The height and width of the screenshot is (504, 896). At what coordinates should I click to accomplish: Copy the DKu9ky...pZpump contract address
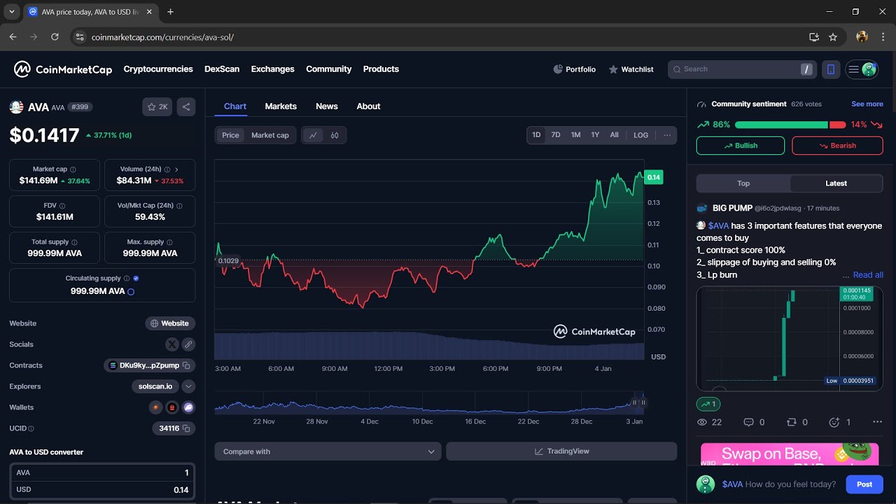(x=186, y=365)
